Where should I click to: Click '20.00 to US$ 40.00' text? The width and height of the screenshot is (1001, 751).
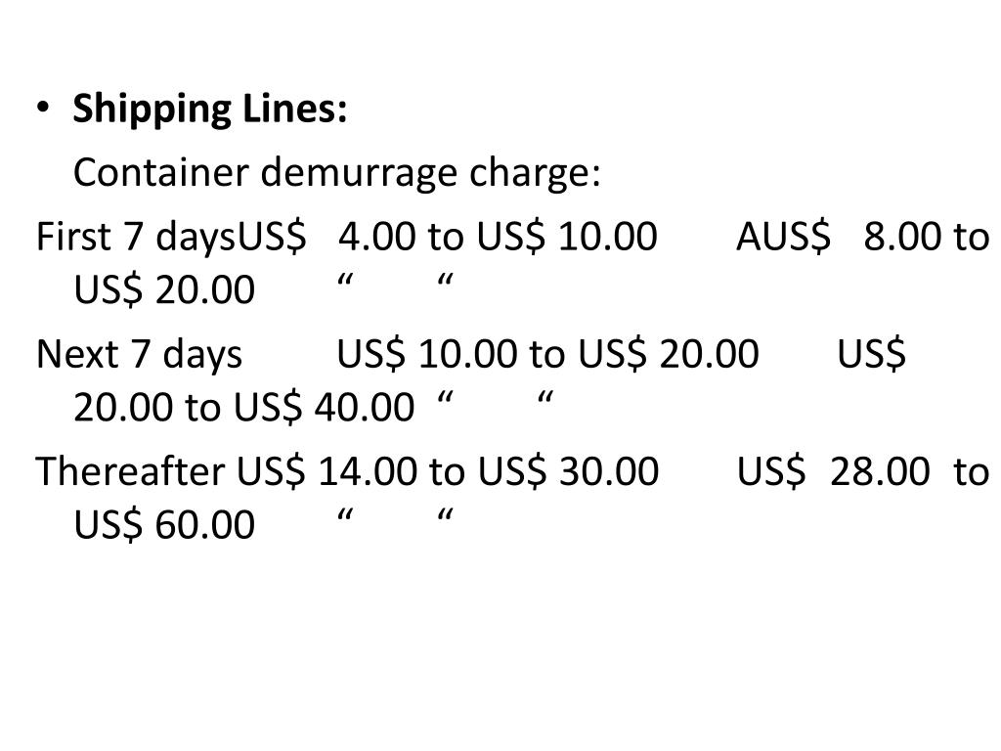tap(243, 408)
